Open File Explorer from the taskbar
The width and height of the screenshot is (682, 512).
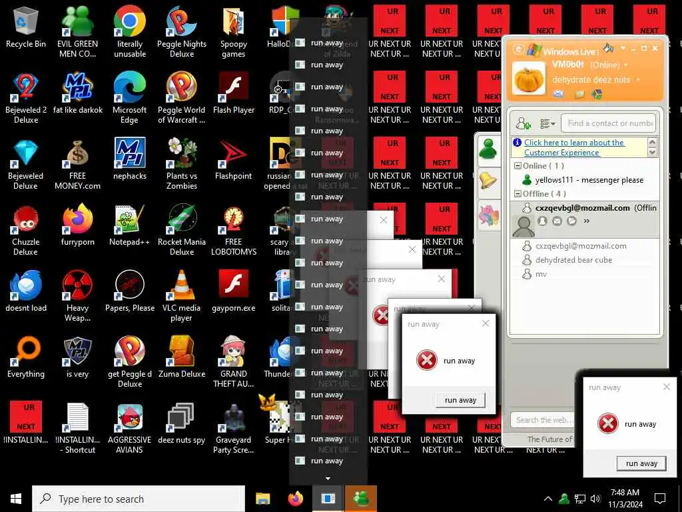pos(262,499)
